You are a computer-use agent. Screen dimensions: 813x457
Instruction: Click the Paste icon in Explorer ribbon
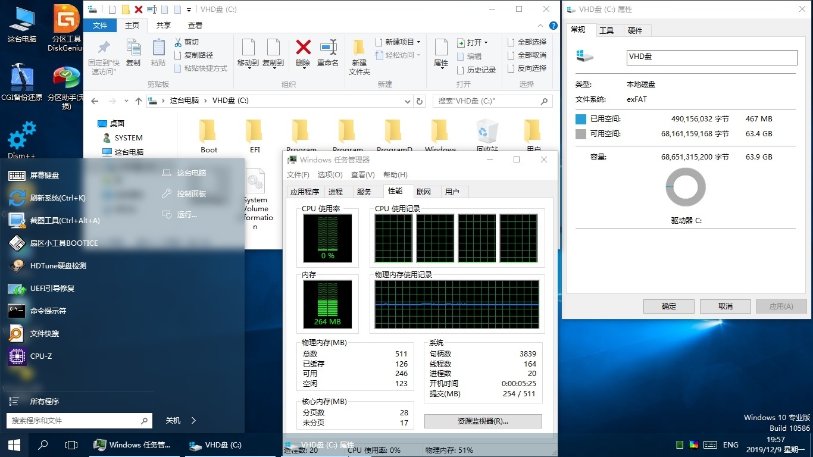coord(158,53)
